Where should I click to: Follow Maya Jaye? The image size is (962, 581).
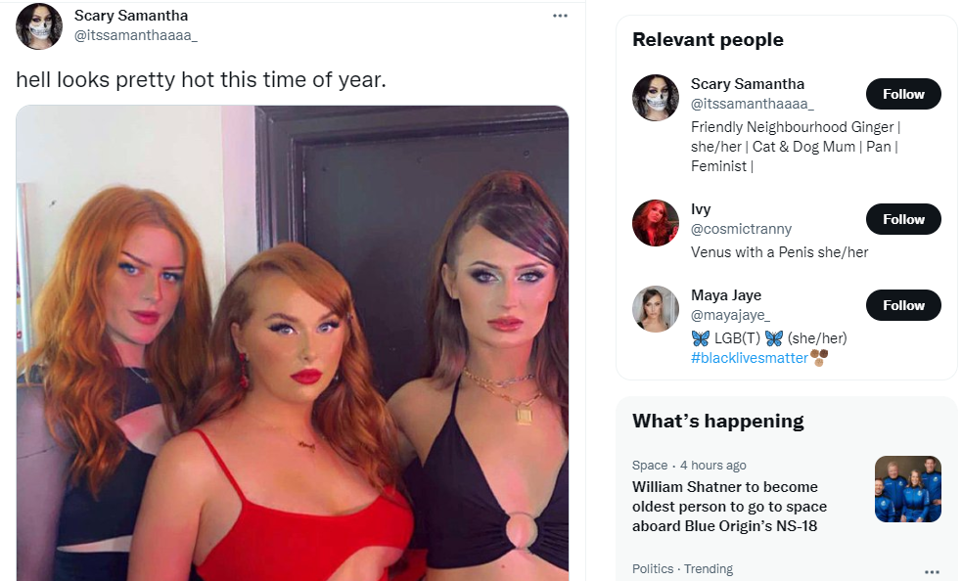click(x=903, y=305)
